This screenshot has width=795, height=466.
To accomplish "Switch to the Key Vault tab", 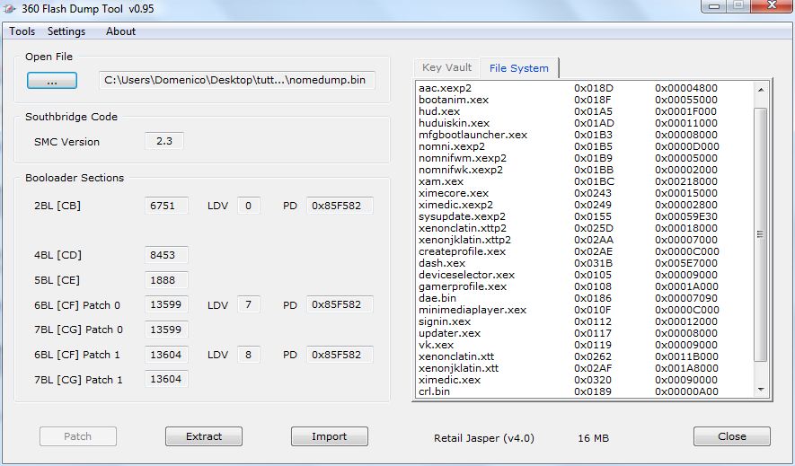I will point(446,68).
